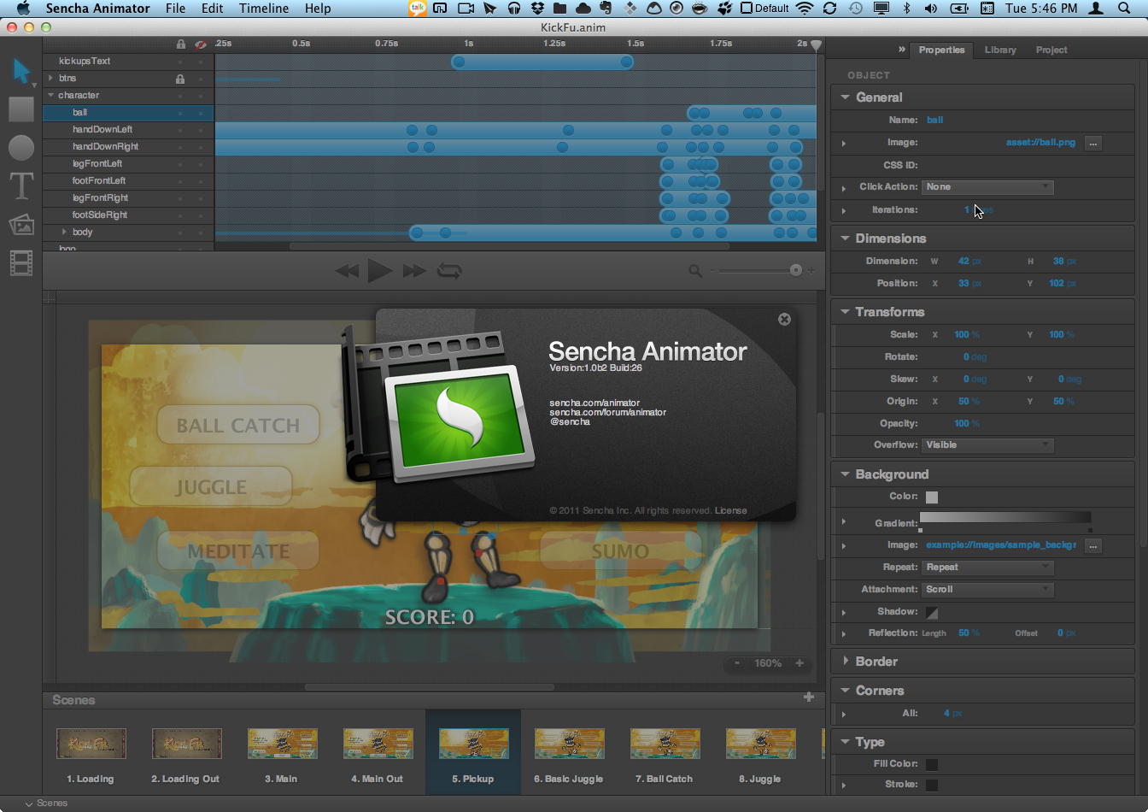1148x812 pixels.
Task: Zoom out the stage with minus button
Action: pyautogui.click(x=737, y=662)
